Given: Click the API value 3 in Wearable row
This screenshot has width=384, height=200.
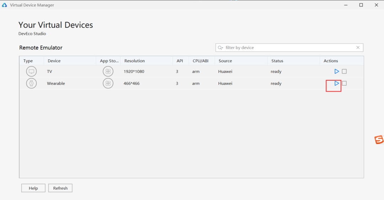Looking at the screenshot, I should (177, 83).
